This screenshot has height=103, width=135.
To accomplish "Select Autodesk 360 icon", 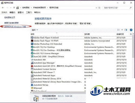I will click(x=32, y=60).
